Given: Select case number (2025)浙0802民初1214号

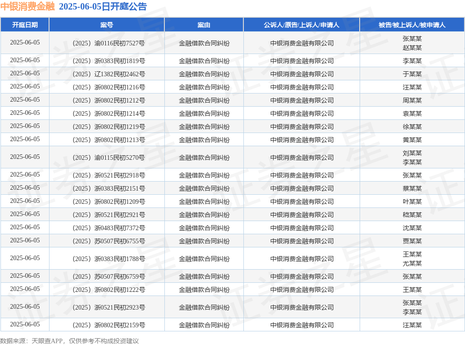Looking at the screenshot, I should [x=109, y=113].
